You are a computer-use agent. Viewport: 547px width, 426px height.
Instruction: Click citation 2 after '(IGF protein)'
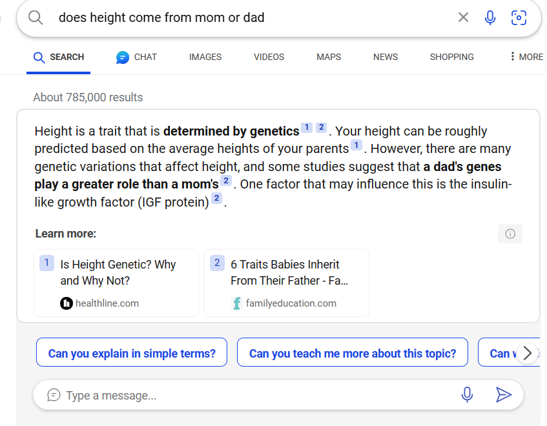coord(216,198)
